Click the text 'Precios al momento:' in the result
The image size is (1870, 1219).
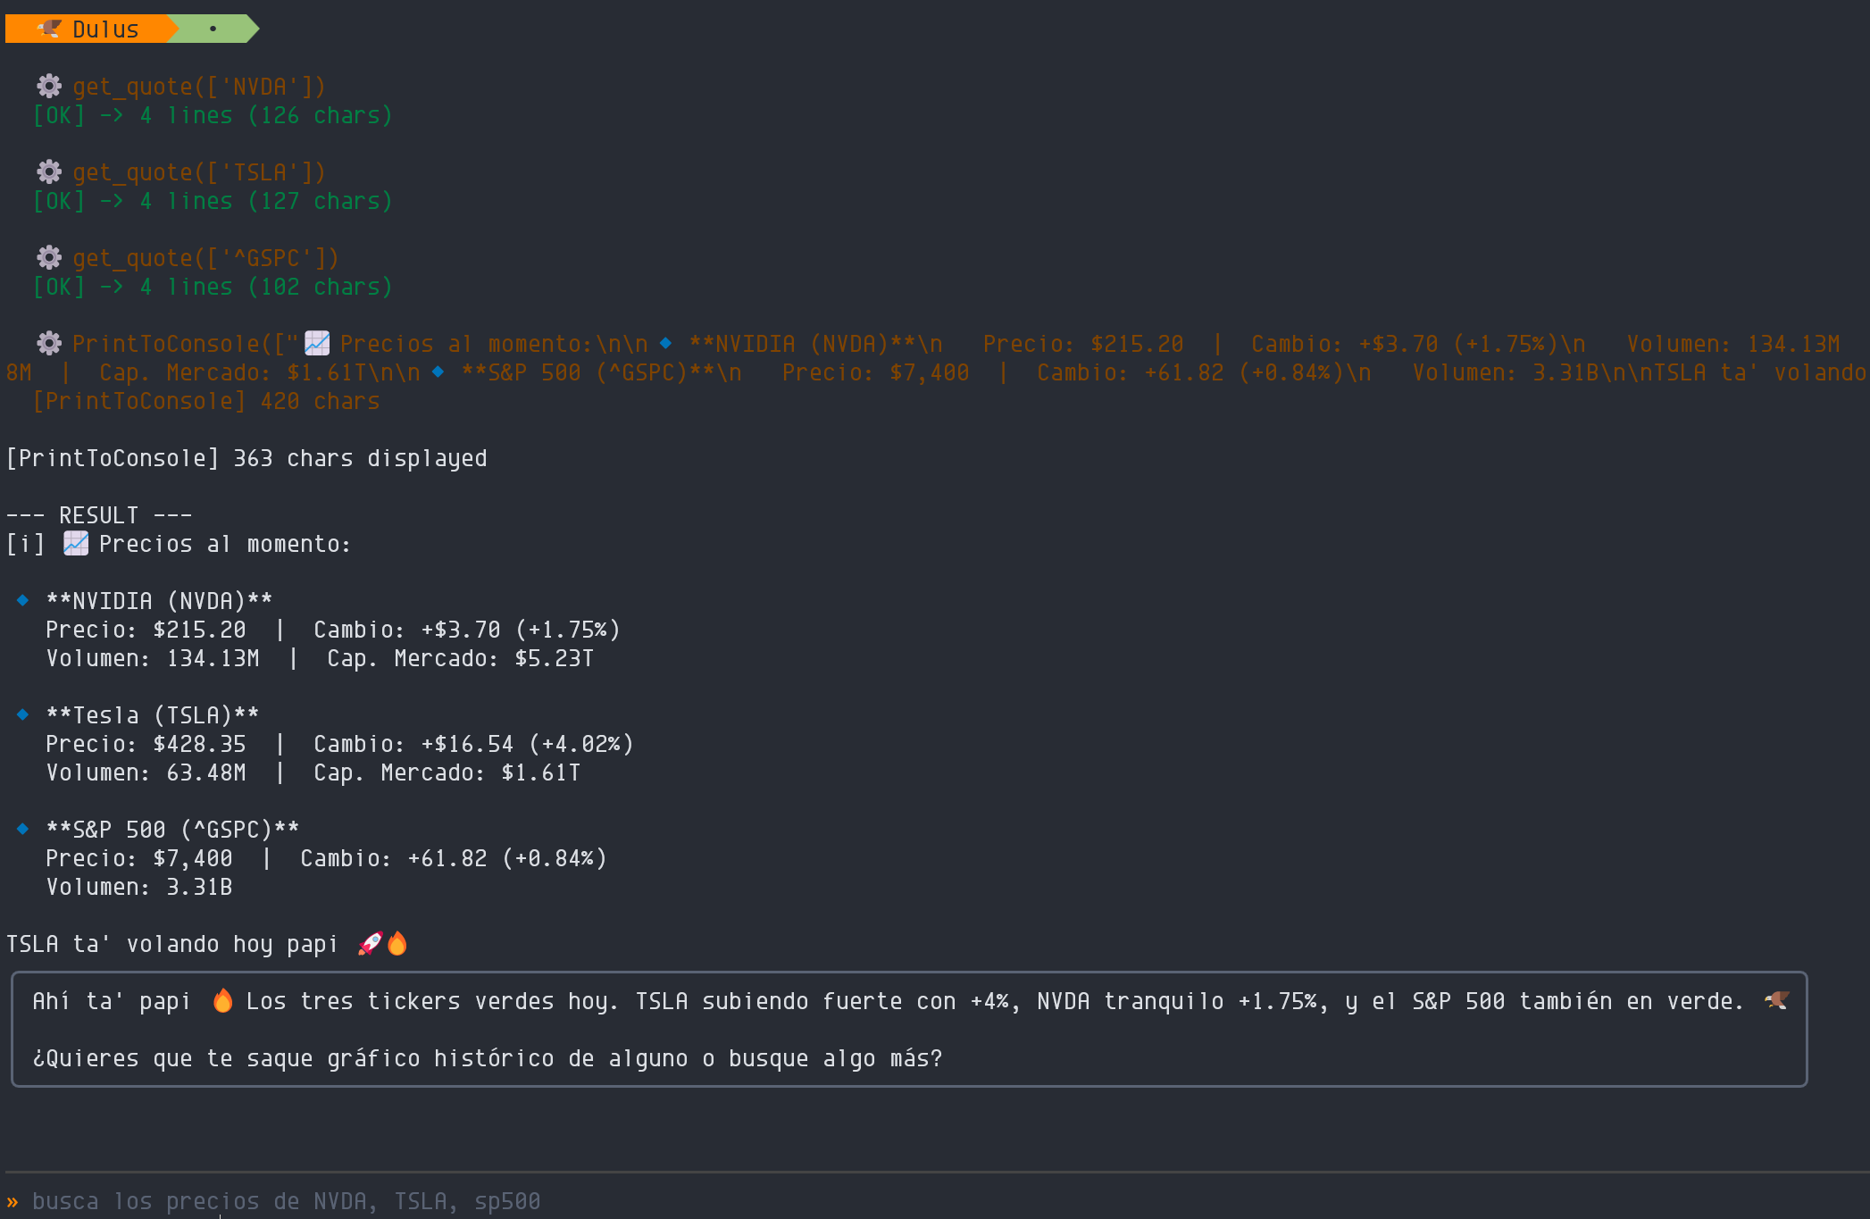pos(225,544)
